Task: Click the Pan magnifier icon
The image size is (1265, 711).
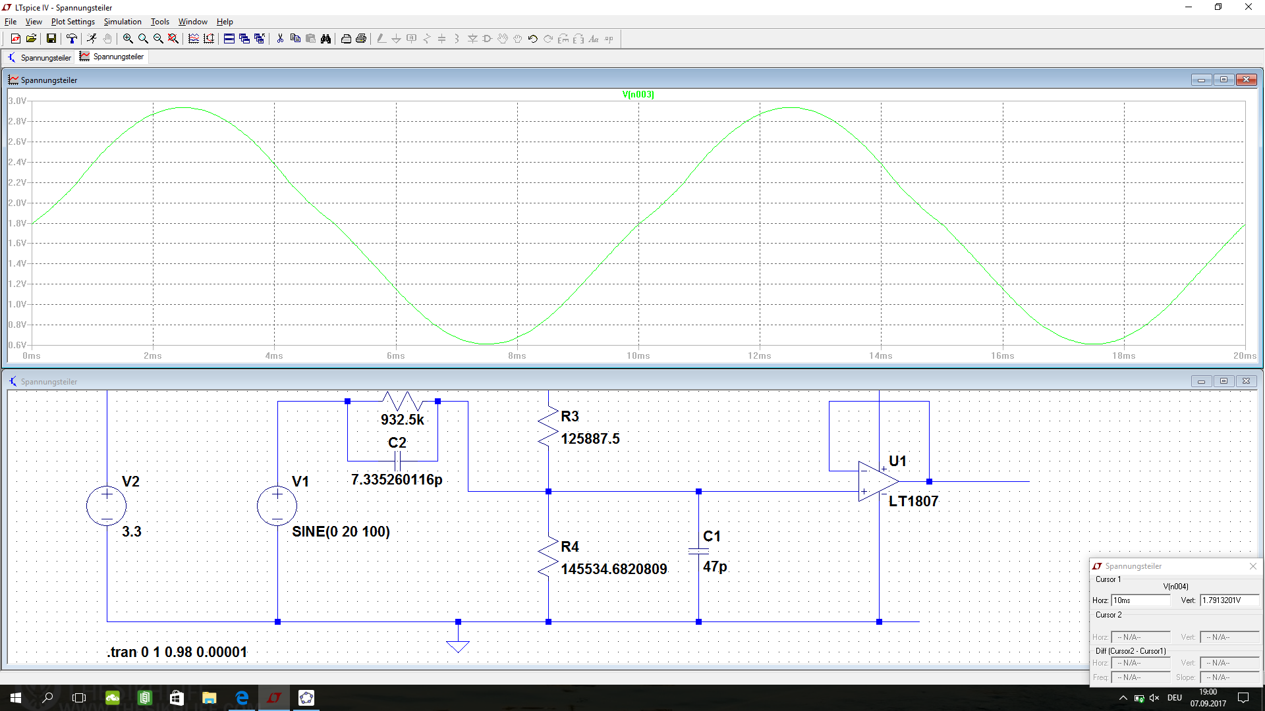Action: click(143, 39)
